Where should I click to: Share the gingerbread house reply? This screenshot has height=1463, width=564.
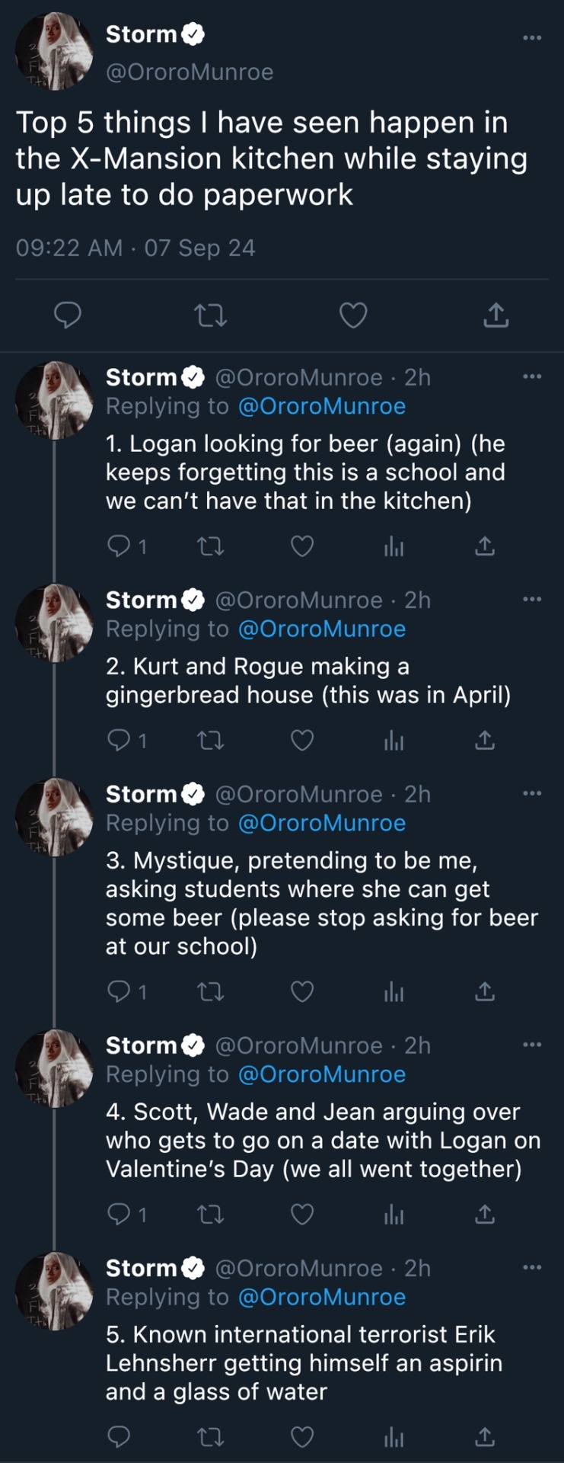point(485,741)
